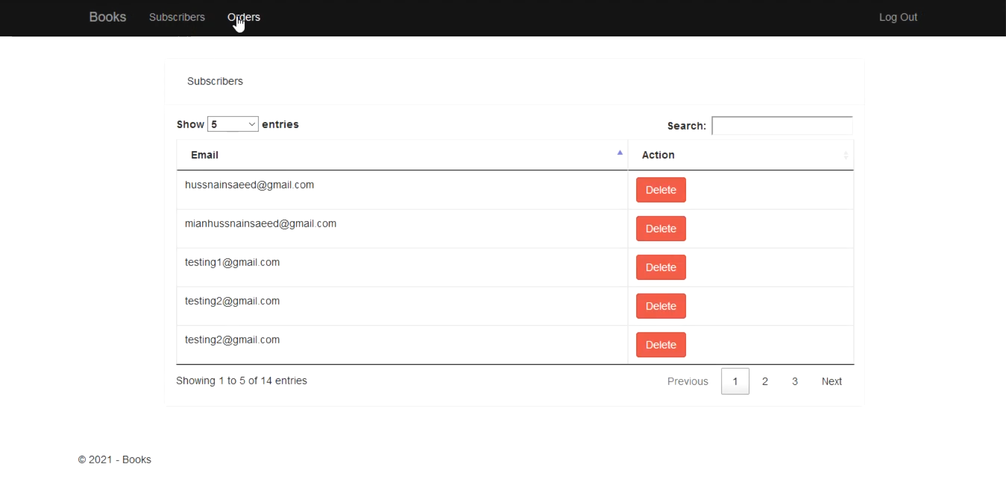Viewport: 1006px width, 485px height.
Task: Select the testing1@gmail.com email cell
Action: [x=232, y=262]
